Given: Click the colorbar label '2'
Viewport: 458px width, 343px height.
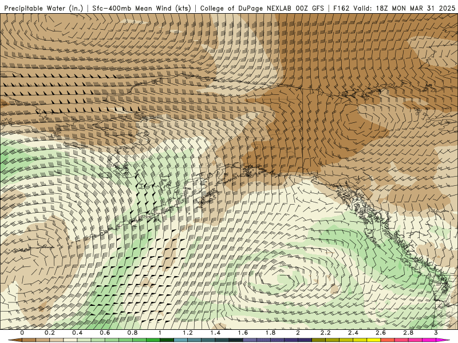Looking at the screenshot, I should (298, 333).
